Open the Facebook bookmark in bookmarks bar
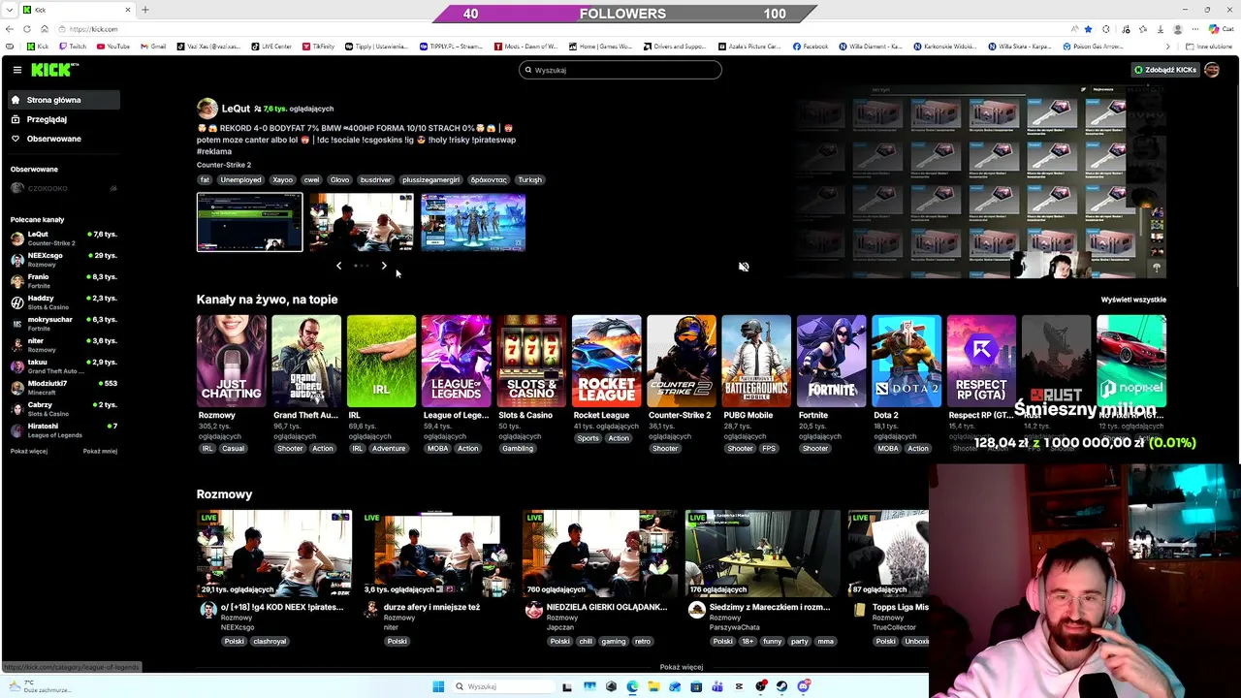 click(x=811, y=47)
